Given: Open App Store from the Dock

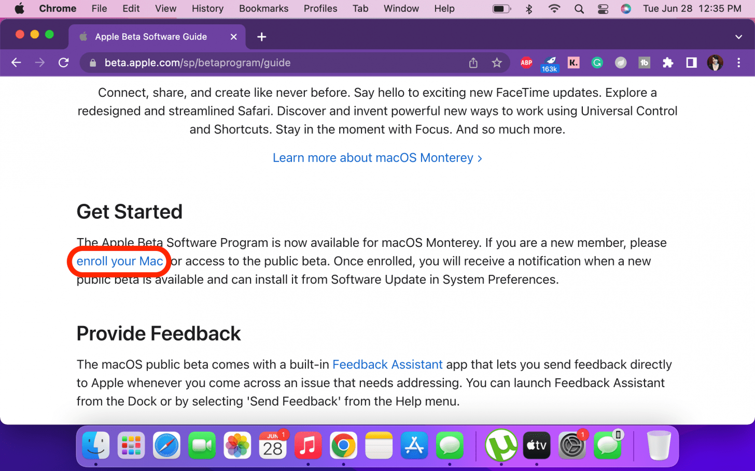Looking at the screenshot, I should point(414,446).
